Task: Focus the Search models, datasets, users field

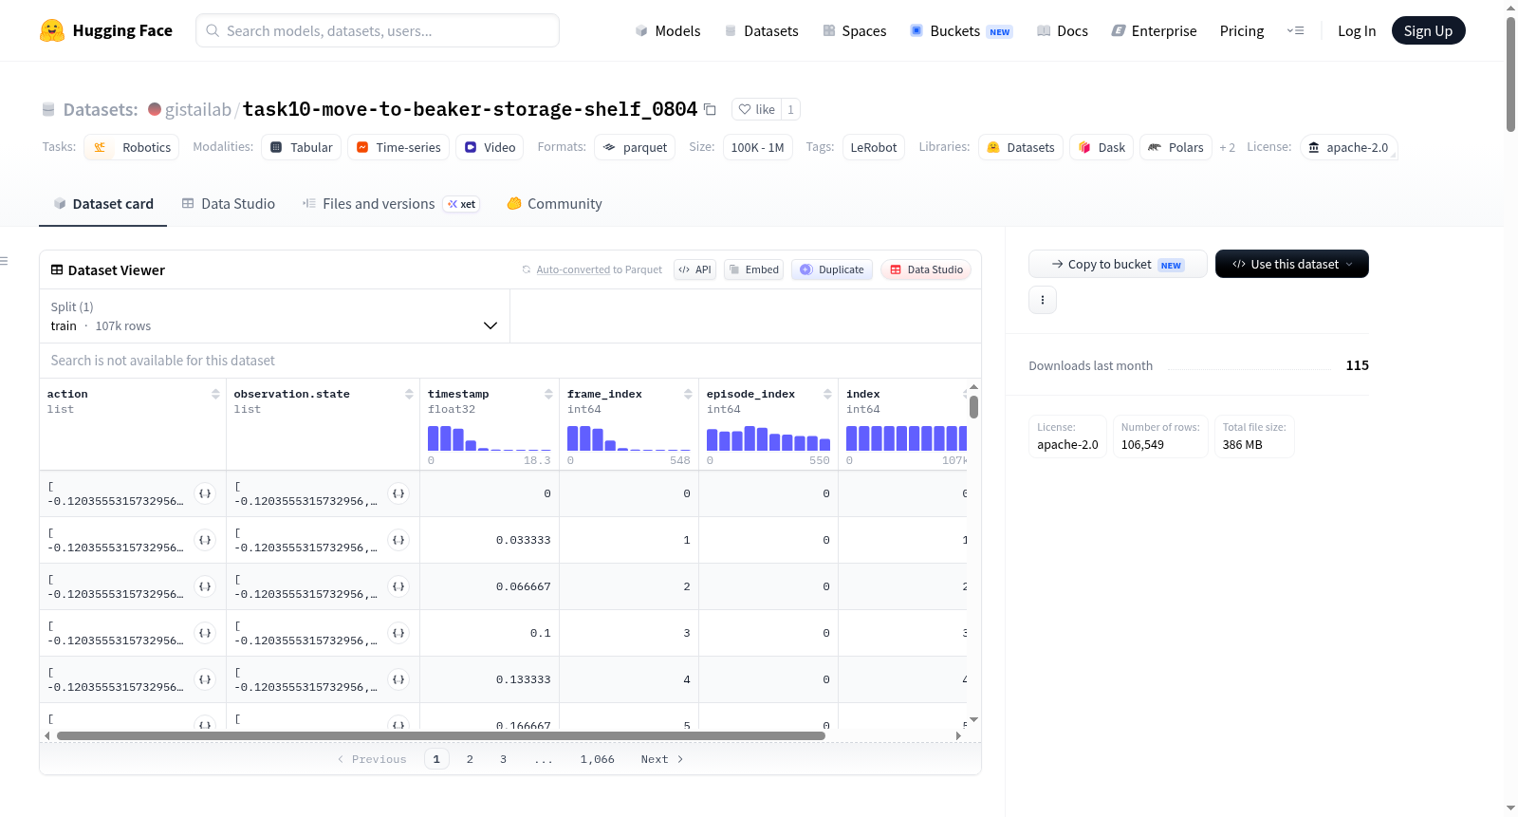Action: (x=378, y=30)
